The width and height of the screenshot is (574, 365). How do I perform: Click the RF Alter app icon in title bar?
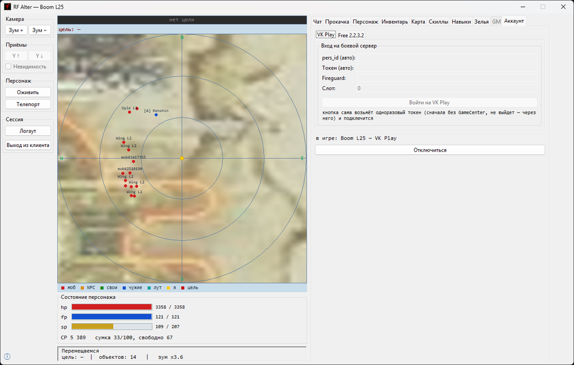tap(7, 6)
